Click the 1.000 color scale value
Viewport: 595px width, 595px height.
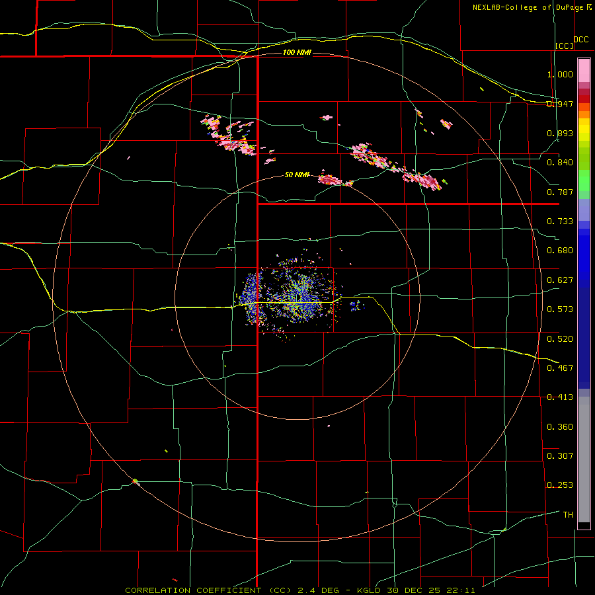[560, 74]
